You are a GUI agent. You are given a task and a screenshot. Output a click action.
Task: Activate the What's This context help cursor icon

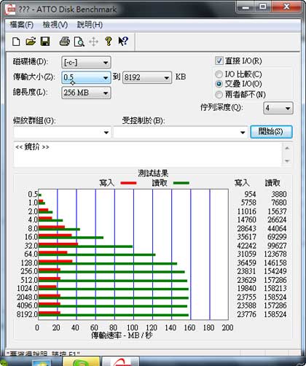(123, 42)
